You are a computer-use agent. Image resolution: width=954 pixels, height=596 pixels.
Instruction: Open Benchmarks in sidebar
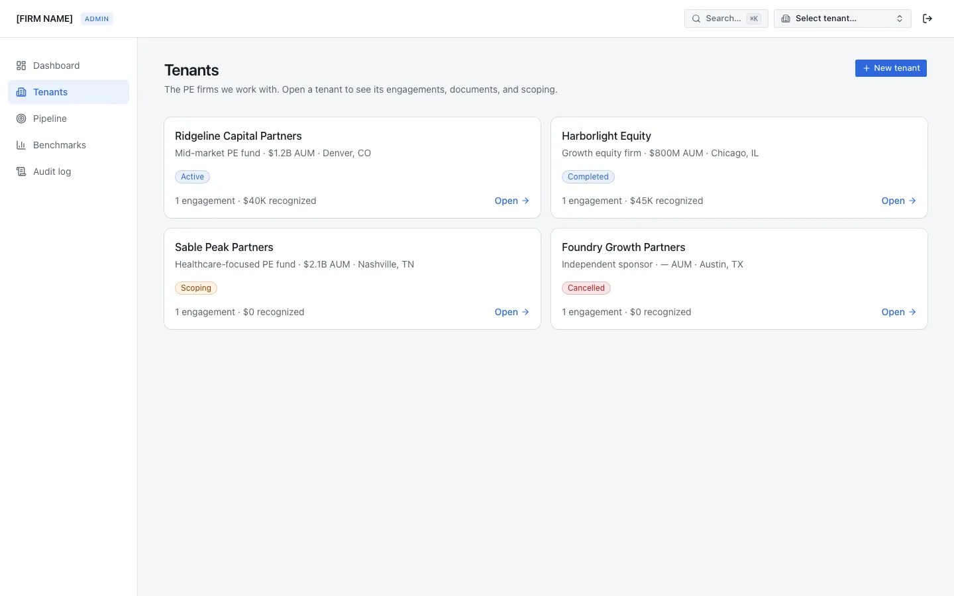point(68,145)
